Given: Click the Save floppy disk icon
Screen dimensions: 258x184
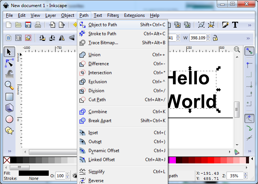Looking at the screenshot, I should click(x=28, y=25).
